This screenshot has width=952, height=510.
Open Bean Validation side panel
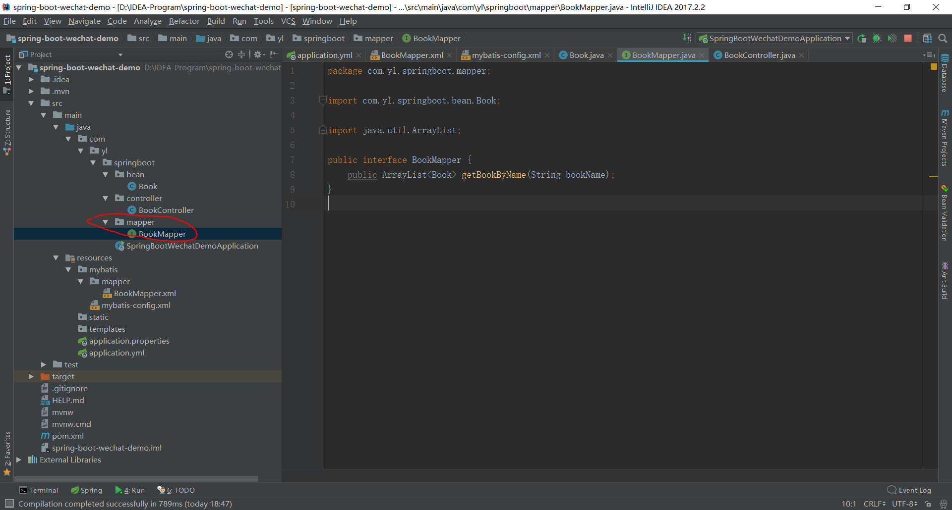945,213
